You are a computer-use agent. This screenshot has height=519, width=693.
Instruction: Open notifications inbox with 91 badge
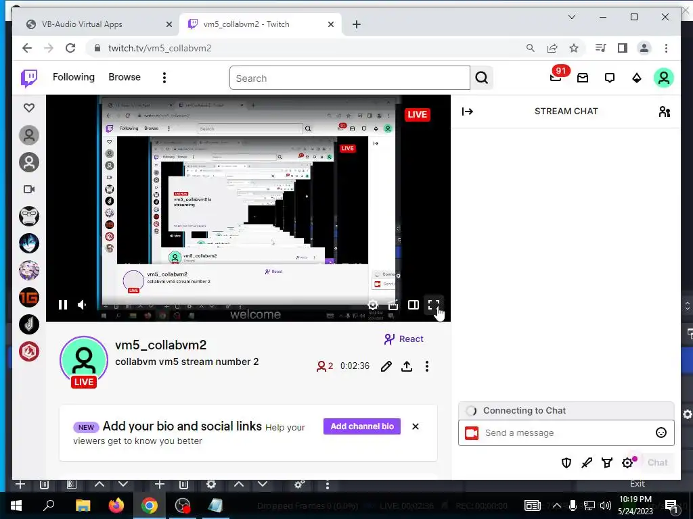pyautogui.click(x=556, y=78)
